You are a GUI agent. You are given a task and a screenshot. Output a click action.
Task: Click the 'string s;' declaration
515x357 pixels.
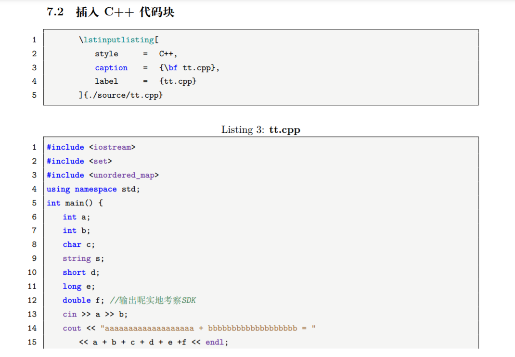(x=83, y=259)
